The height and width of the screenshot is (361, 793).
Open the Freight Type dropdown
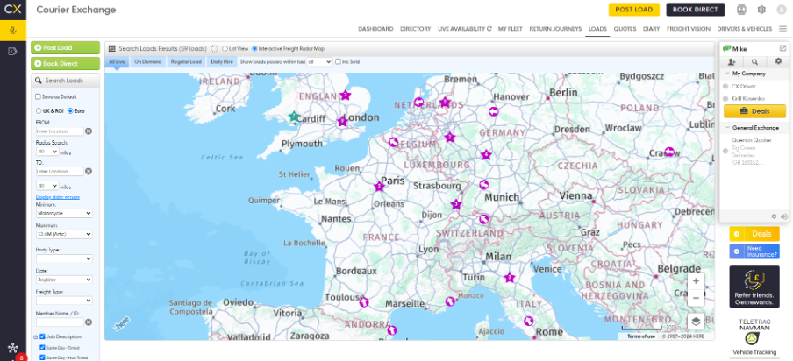[64, 301]
